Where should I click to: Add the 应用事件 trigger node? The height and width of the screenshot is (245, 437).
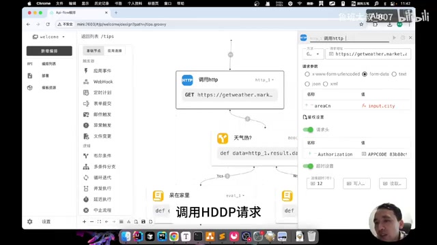pos(98,71)
